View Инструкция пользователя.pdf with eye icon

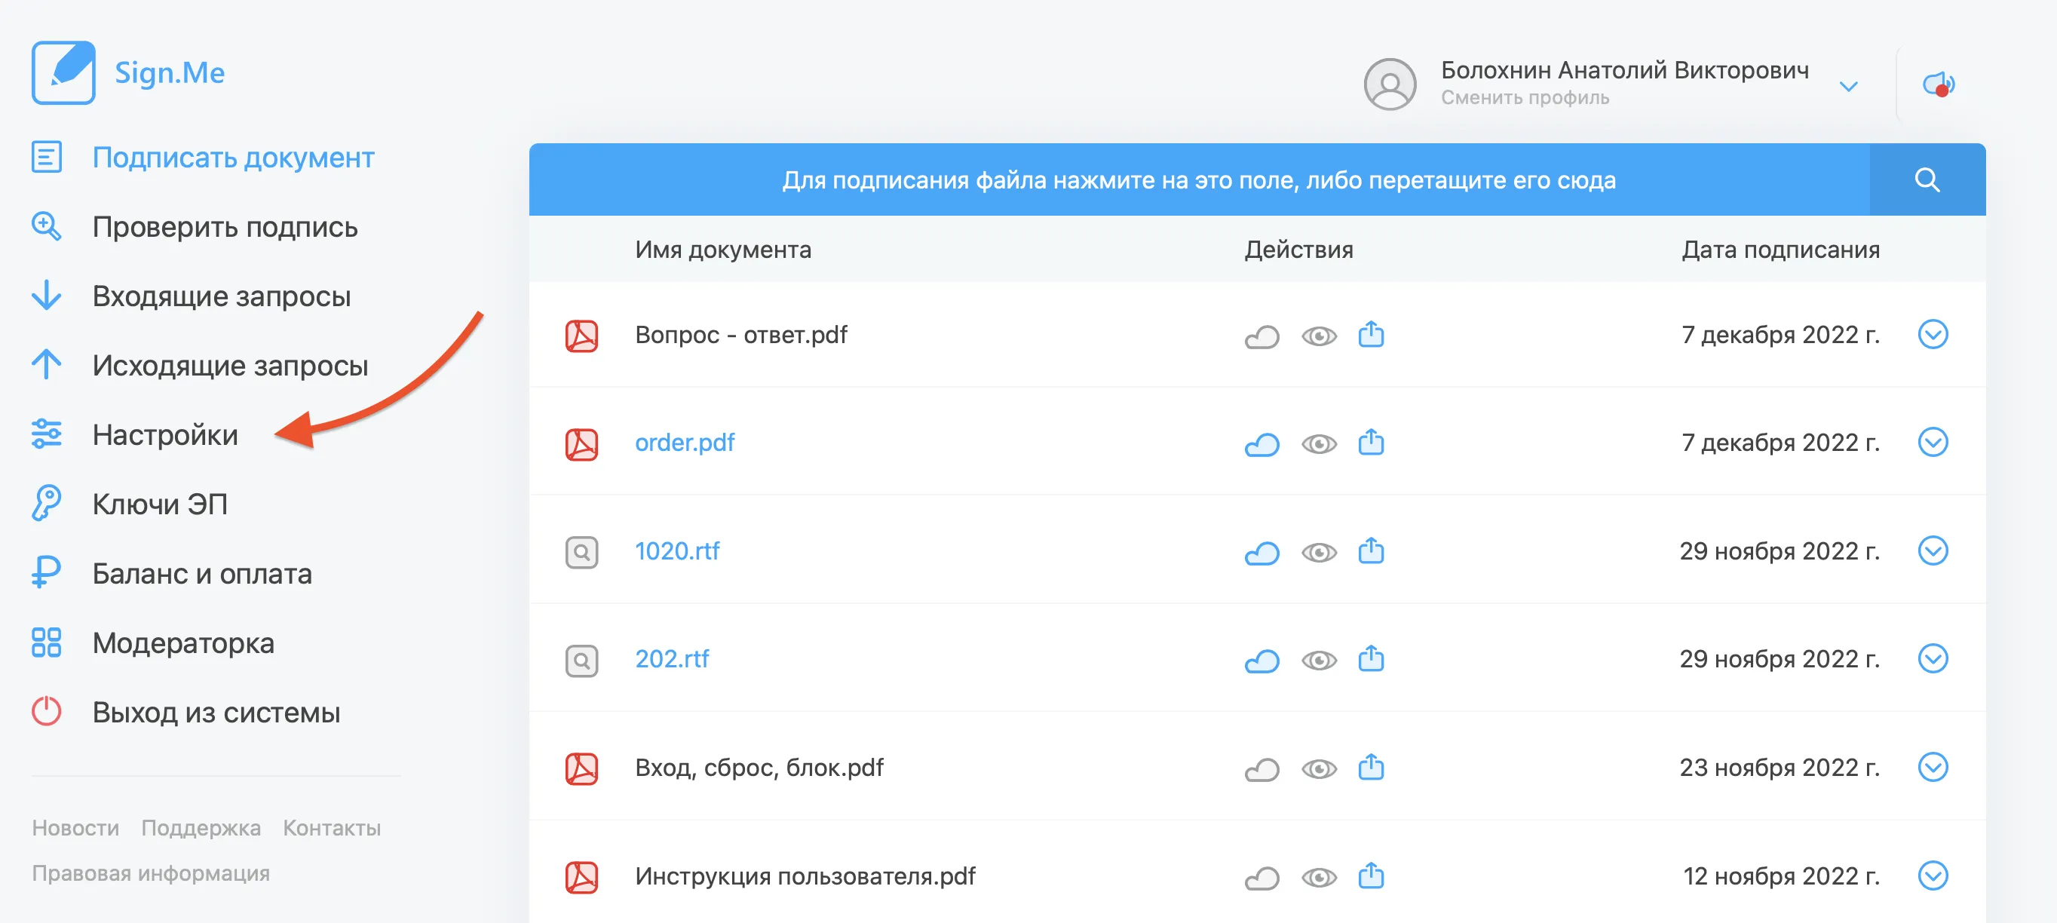tap(1318, 878)
